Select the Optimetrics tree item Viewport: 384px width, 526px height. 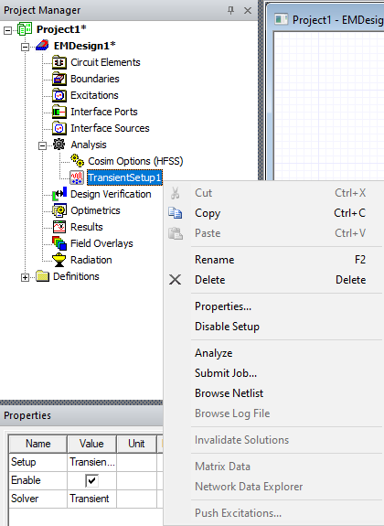tap(95, 210)
